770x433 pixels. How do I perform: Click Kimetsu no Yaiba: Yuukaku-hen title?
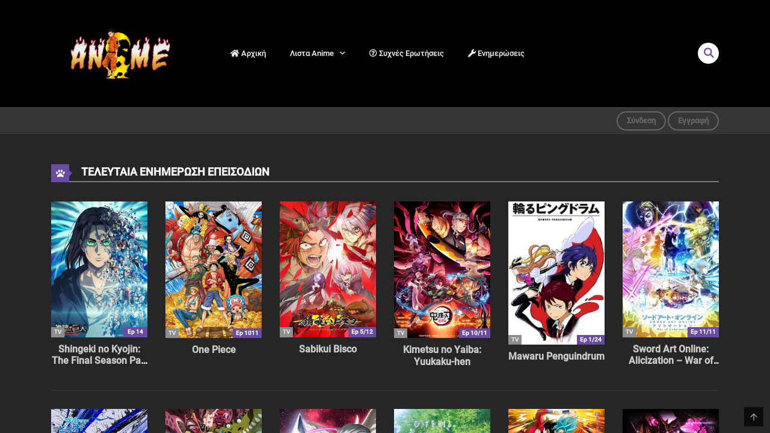tap(442, 355)
